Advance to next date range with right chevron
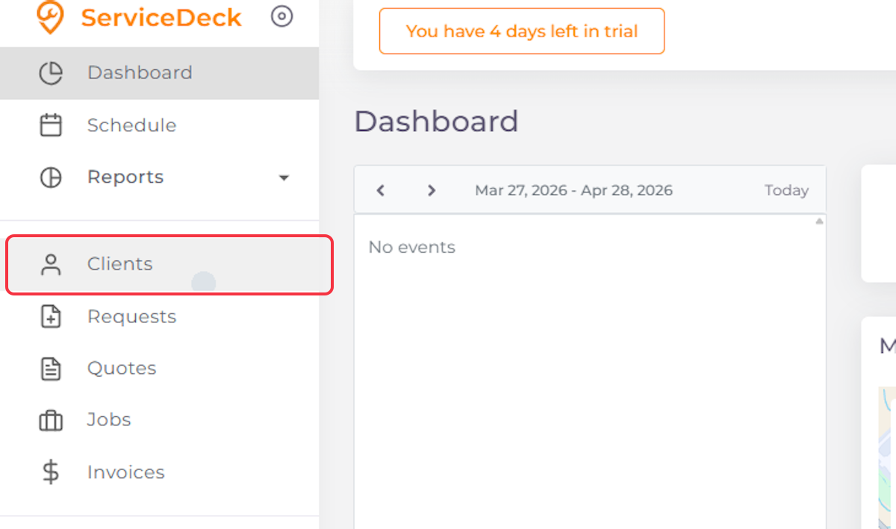Screen dimensions: 896x529 click(x=431, y=190)
